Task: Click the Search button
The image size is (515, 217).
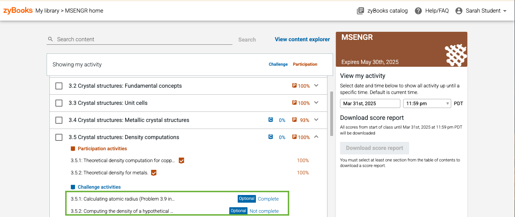Action: [247, 39]
